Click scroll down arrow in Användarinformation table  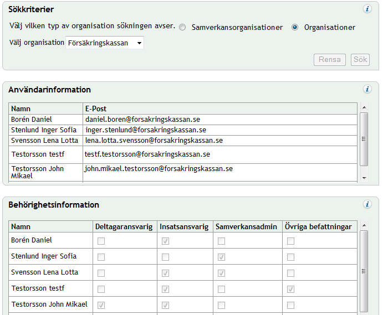pos(364,178)
